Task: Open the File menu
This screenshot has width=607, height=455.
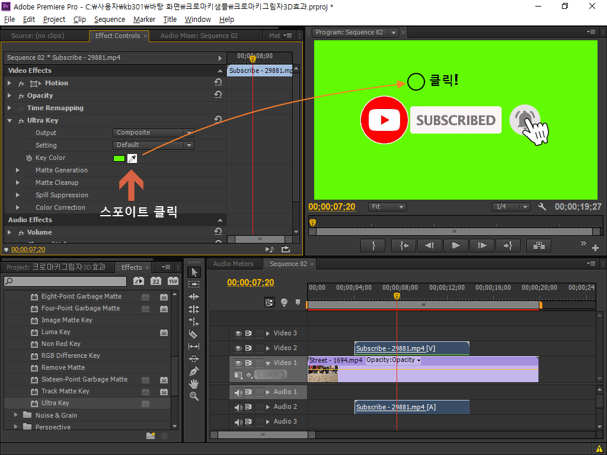Action: point(9,20)
